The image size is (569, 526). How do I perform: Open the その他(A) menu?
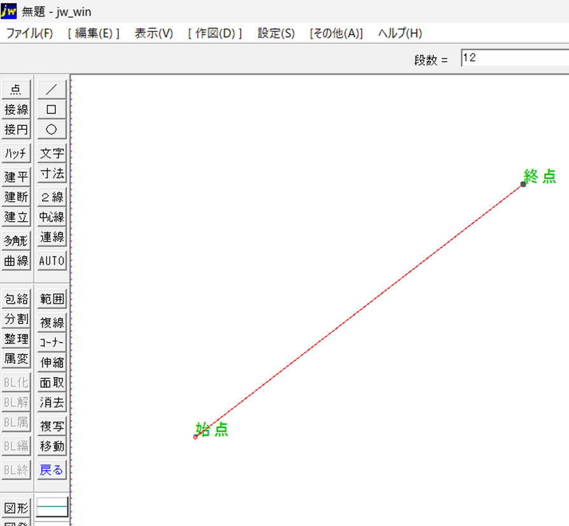pos(336,33)
